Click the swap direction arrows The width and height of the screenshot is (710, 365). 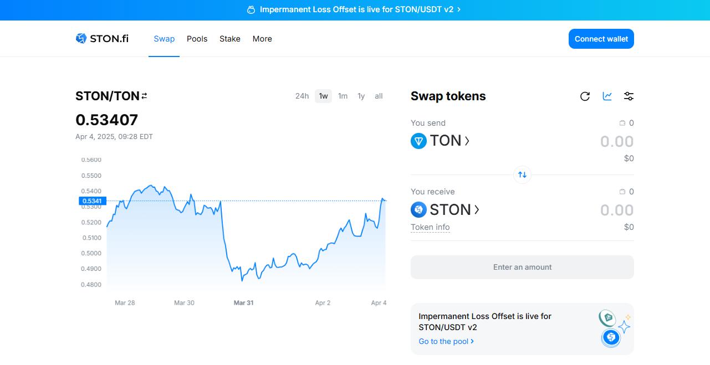[522, 174]
